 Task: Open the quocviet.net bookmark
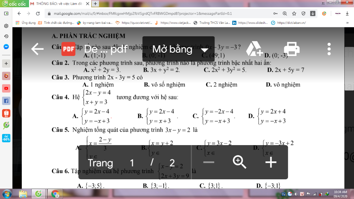tap(134, 23)
